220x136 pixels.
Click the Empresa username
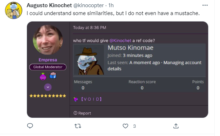coord(48,60)
